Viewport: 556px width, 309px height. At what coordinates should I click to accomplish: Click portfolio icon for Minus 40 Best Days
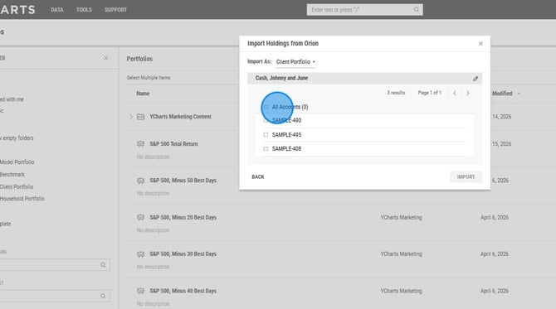(141, 291)
